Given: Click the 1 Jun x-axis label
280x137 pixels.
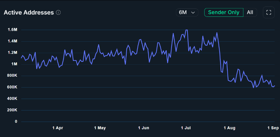Looking at the screenshot, I should 144,128.
